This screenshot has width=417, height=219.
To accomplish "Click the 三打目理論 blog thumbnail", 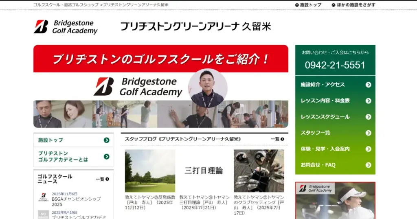I will (x=204, y=171).
